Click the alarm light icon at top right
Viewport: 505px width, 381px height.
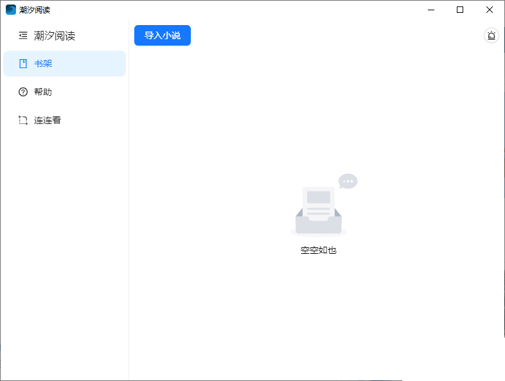[491, 35]
